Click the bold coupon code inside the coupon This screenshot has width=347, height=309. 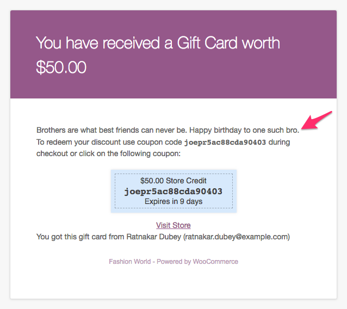tap(173, 191)
